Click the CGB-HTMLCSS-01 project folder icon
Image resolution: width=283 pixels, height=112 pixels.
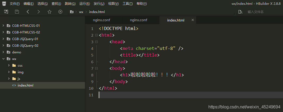[8, 26]
